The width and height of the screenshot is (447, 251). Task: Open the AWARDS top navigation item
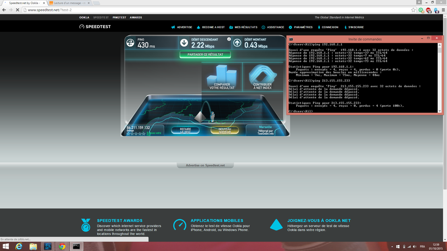[x=136, y=17]
